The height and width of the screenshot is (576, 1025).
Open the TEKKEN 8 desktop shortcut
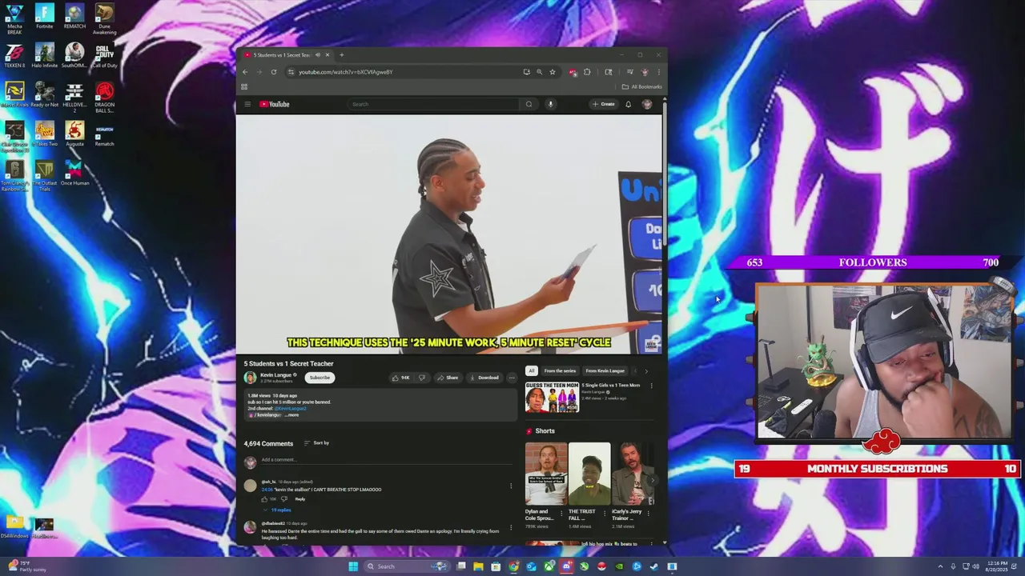[14, 56]
